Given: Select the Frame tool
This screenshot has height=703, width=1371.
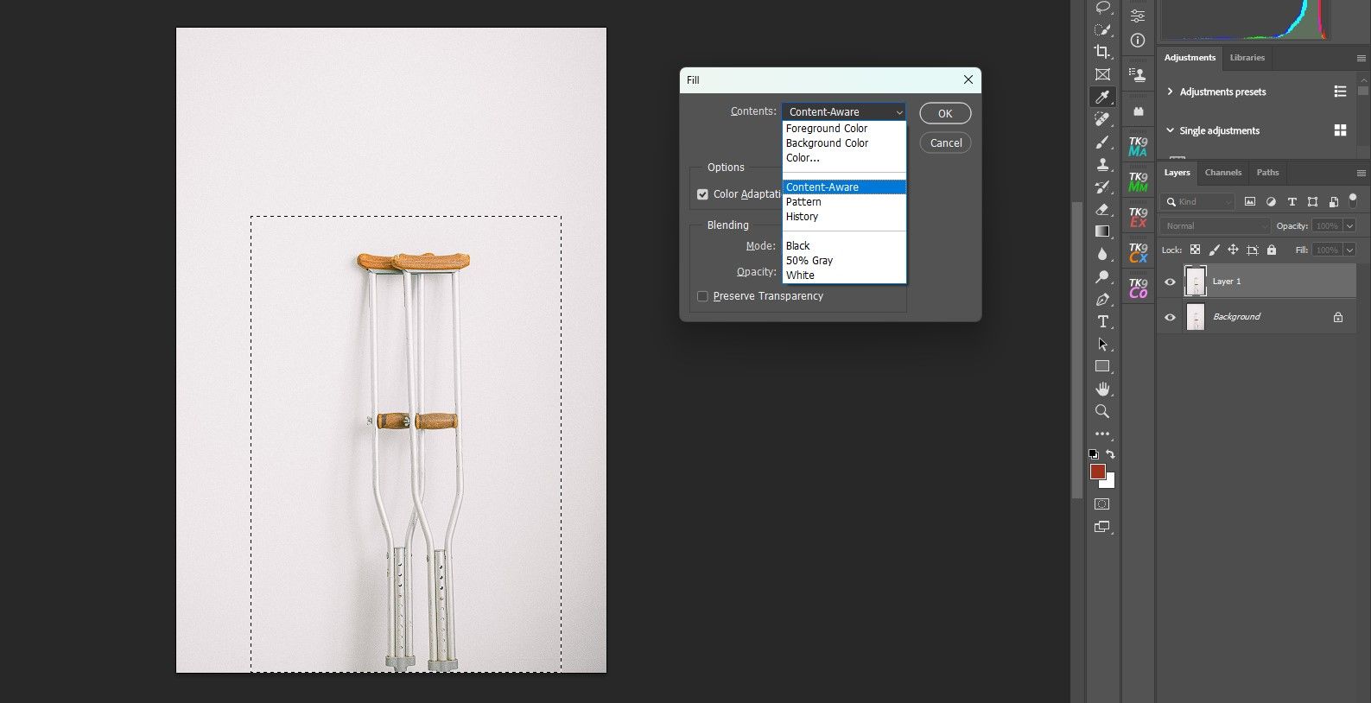Looking at the screenshot, I should [1102, 74].
